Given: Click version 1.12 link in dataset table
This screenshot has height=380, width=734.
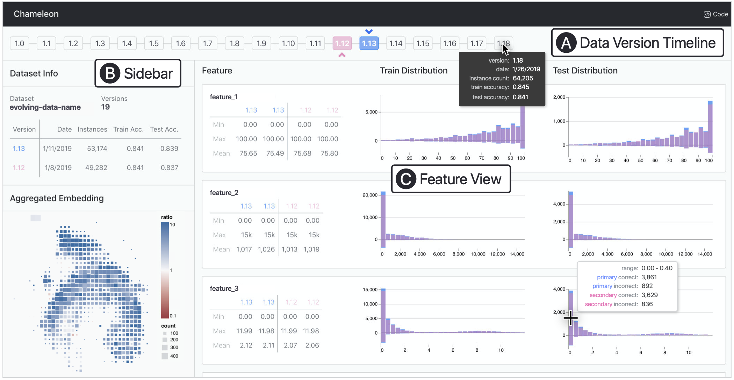Looking at the screenshot, I should coord(19,168).
